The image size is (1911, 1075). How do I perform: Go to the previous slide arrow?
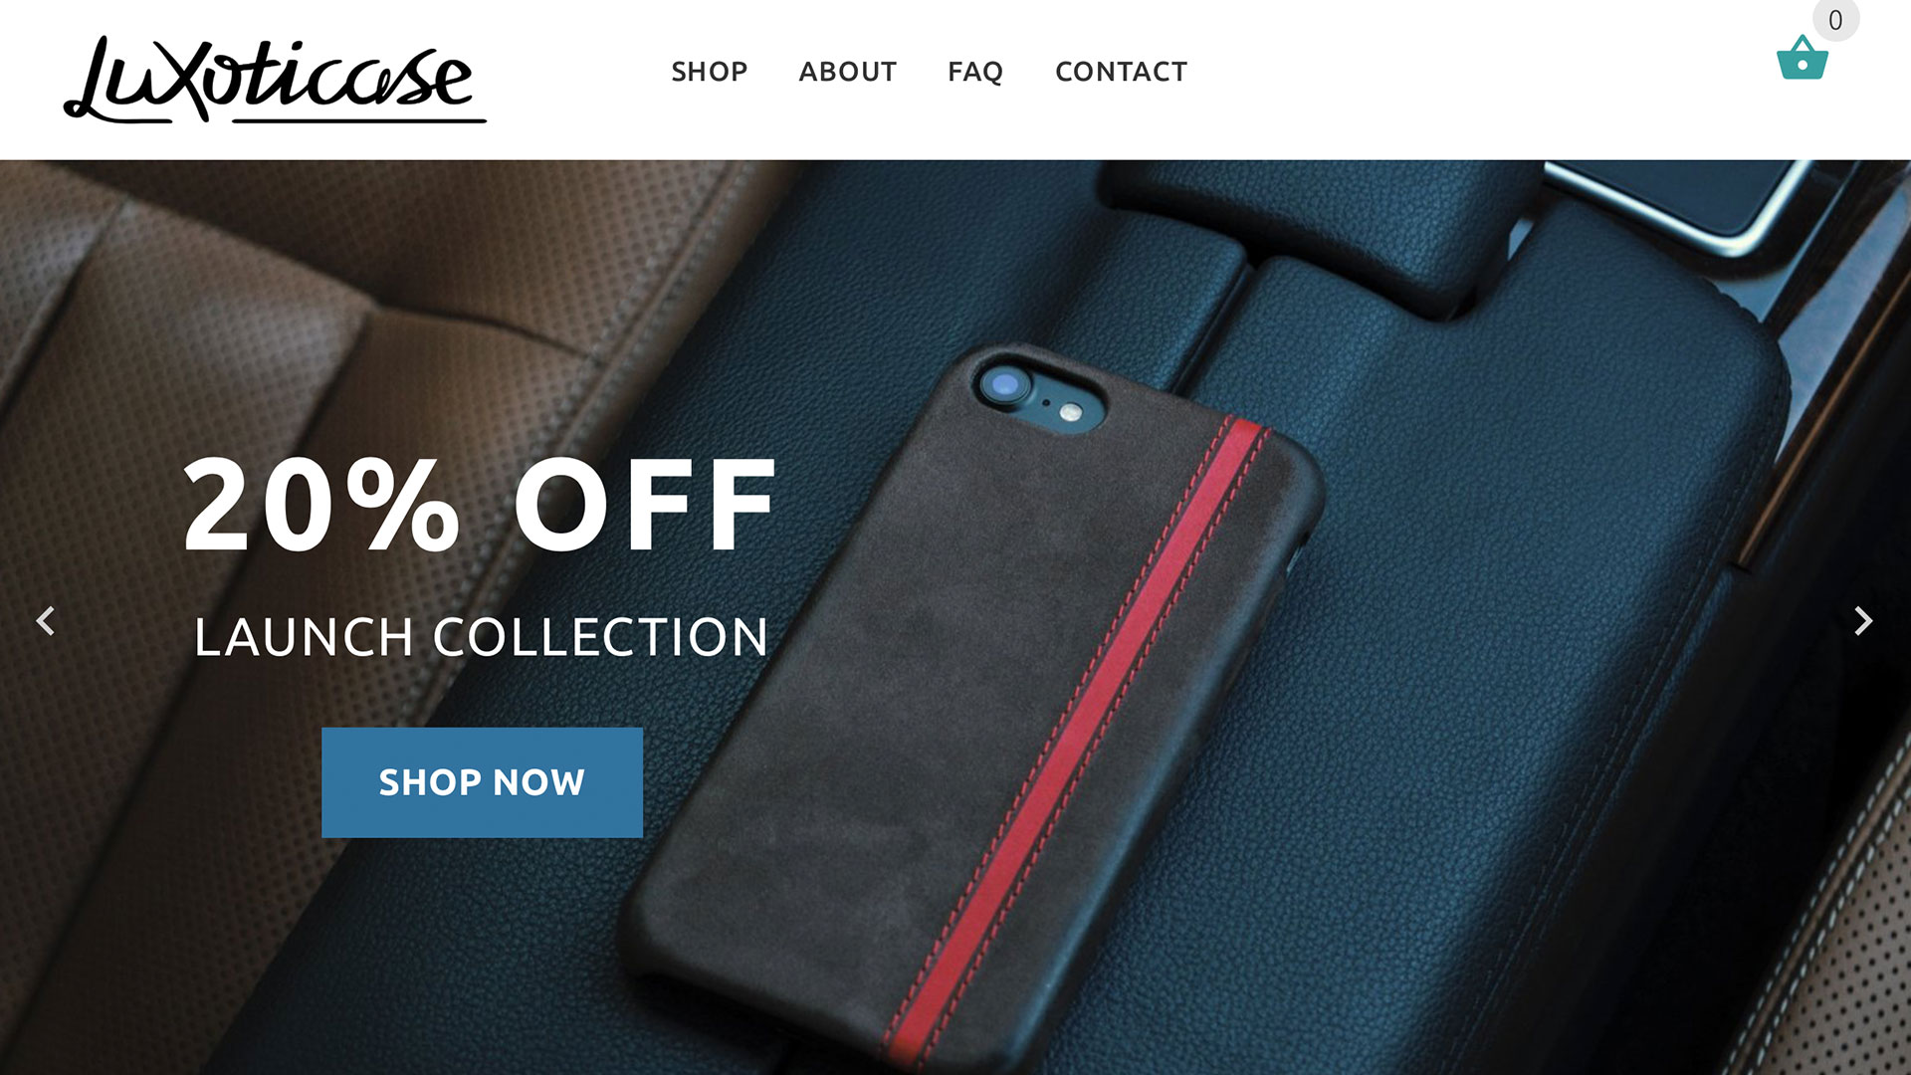tap(46, 621)
